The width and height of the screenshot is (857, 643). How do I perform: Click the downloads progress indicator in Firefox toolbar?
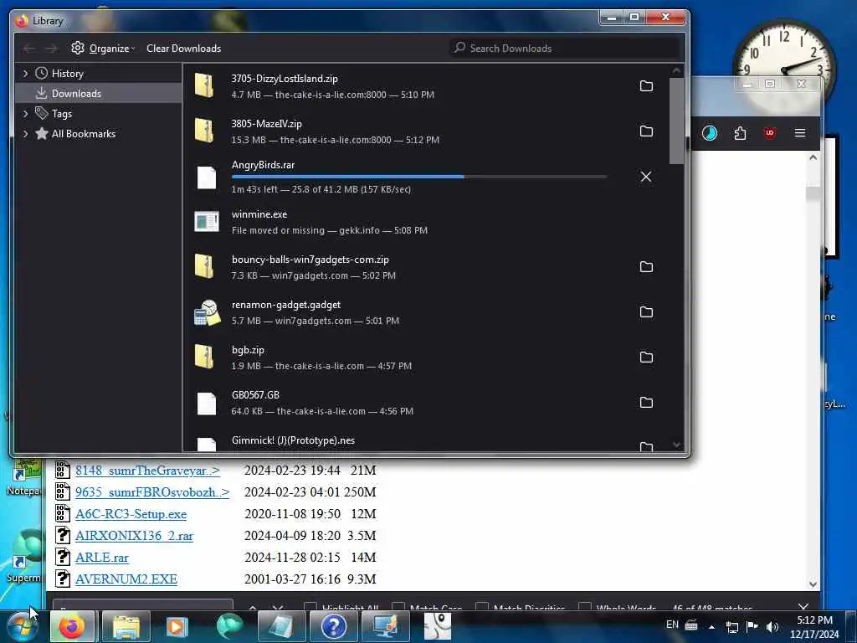[710, 133]
